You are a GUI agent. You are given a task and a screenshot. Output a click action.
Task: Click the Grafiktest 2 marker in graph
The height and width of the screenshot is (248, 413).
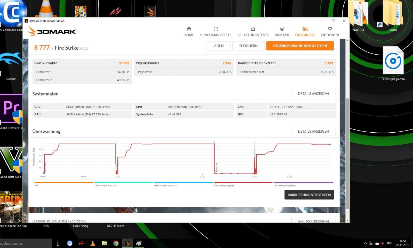tap(117, 166)
